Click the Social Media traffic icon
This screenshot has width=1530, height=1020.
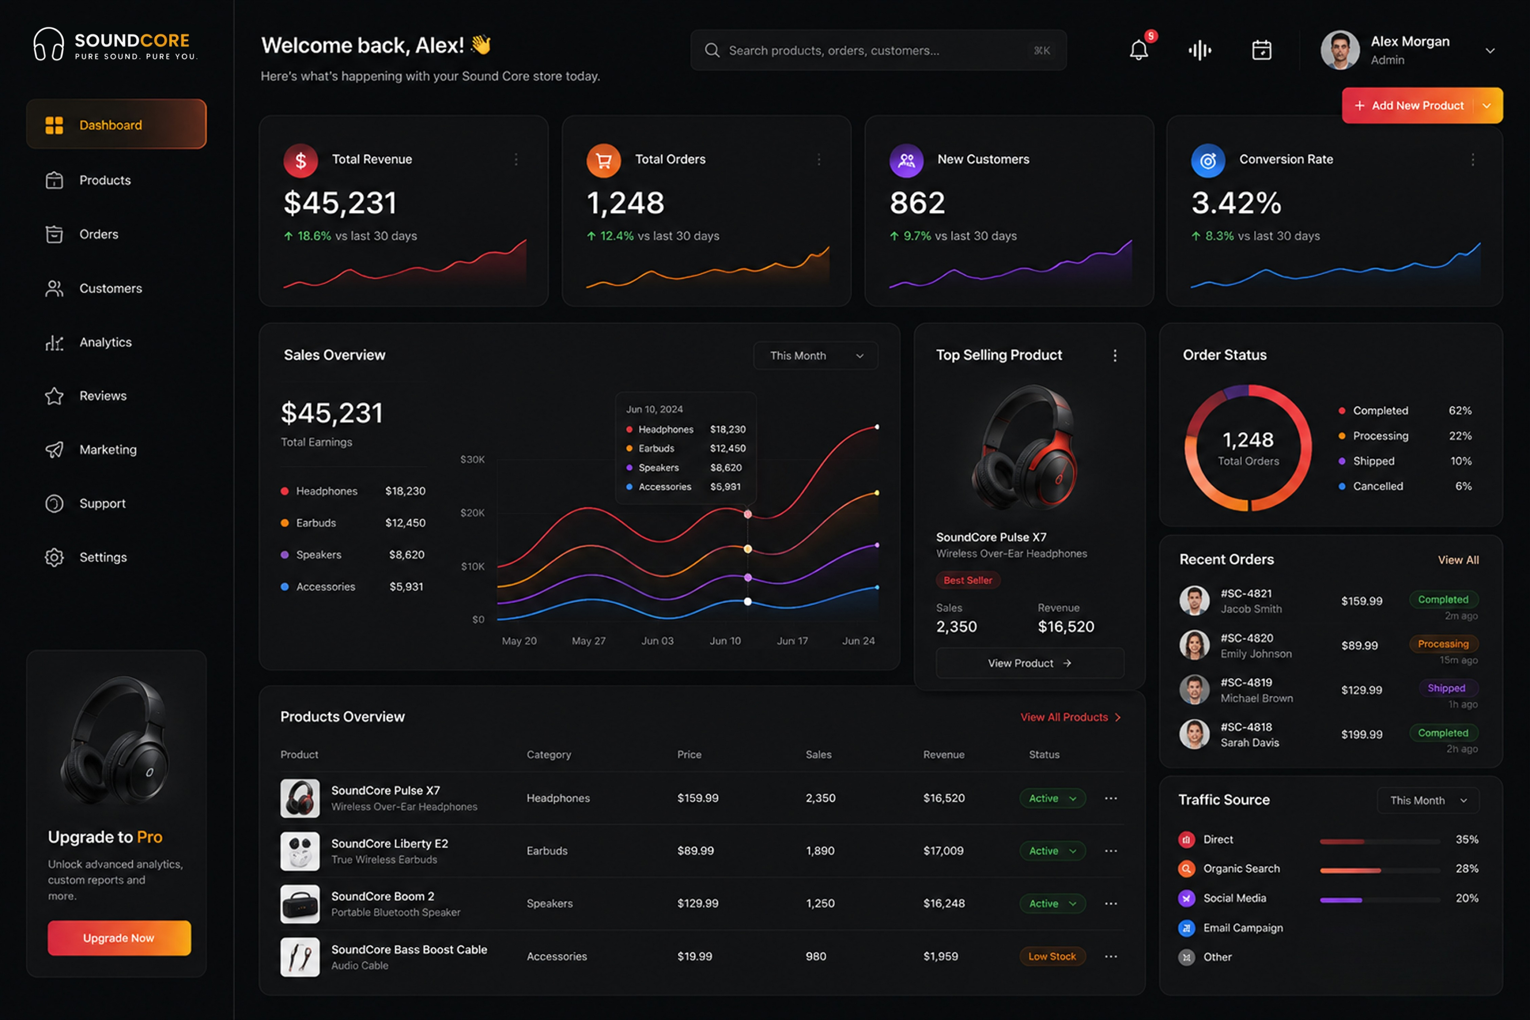point(1187,898)
